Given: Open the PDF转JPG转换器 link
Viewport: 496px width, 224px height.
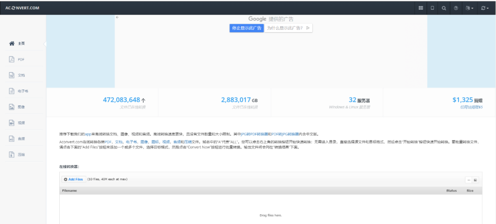Looking at the screenshot, I should [285, 134].
